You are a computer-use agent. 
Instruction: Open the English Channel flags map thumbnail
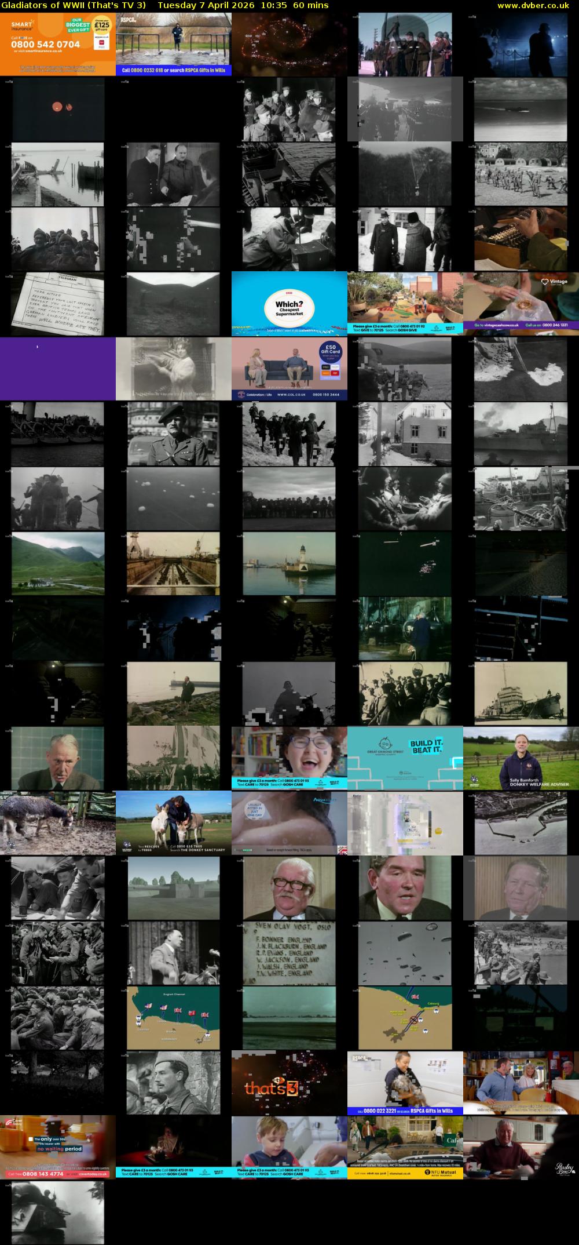coord(174,1017)
